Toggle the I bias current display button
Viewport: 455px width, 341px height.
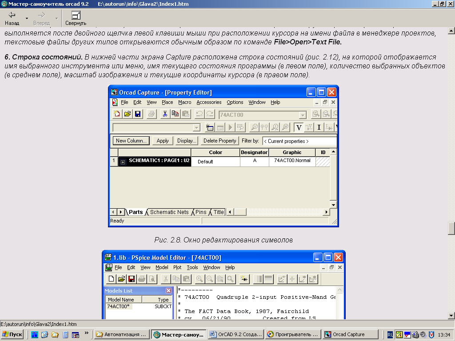coord(319,127)
